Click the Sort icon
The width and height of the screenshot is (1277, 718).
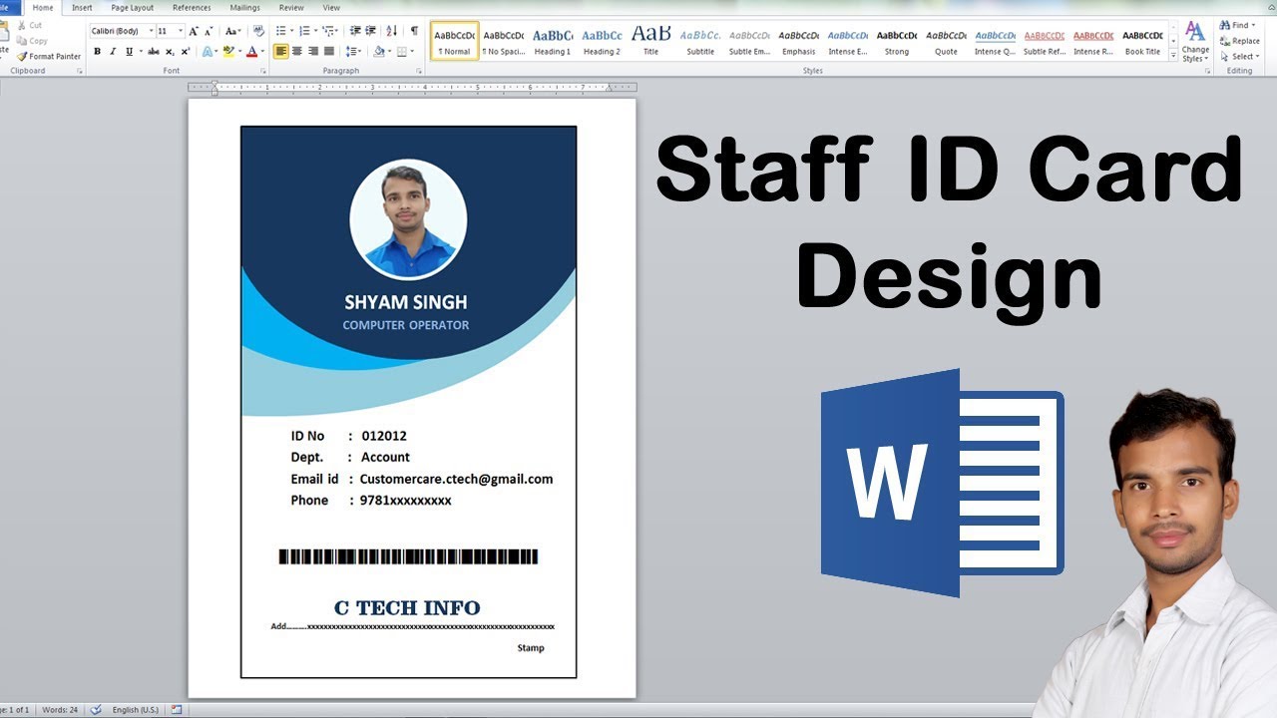(x=391, y=31)
